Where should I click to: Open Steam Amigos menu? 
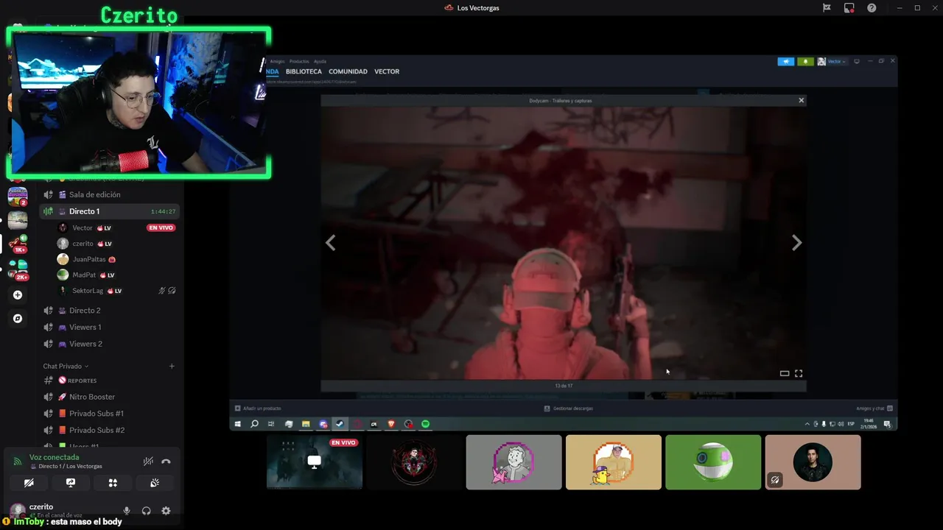pos(277,61)
